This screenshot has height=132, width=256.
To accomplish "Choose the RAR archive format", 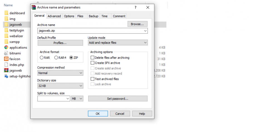I will click(x=42, y=57).
